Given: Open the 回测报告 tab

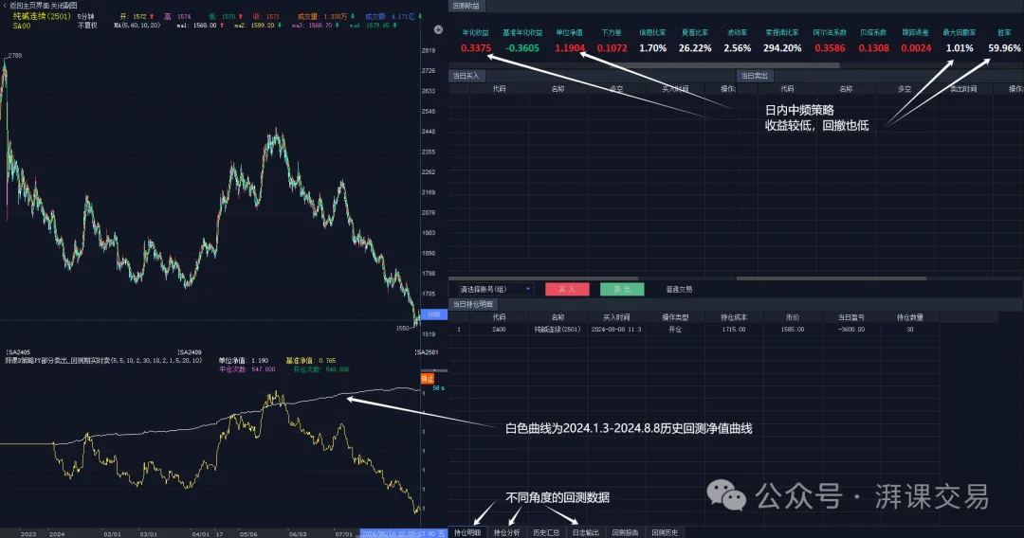Looking at the screenshot, I should (625, 532).
